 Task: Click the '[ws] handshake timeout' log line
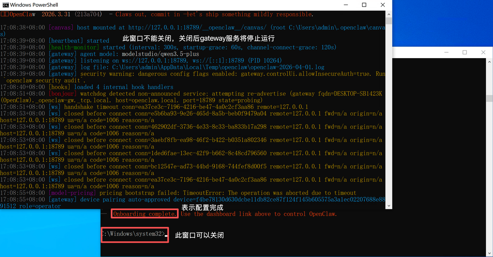coord(154,107)
